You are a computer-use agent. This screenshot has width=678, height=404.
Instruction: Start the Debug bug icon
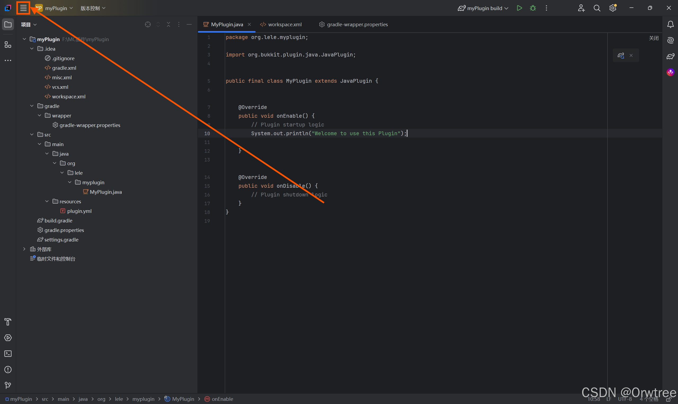click(533, 8)
